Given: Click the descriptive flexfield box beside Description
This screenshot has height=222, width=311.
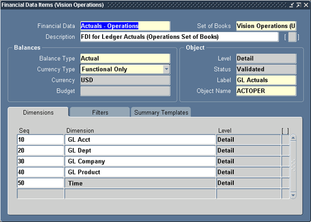Looking at the screenshot, I should tap(292, 37).
